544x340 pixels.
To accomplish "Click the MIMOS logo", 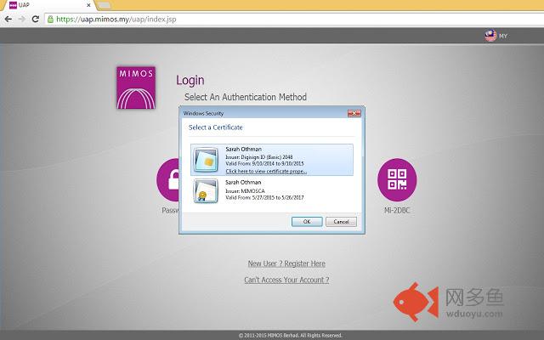I will tap(136, 88).
